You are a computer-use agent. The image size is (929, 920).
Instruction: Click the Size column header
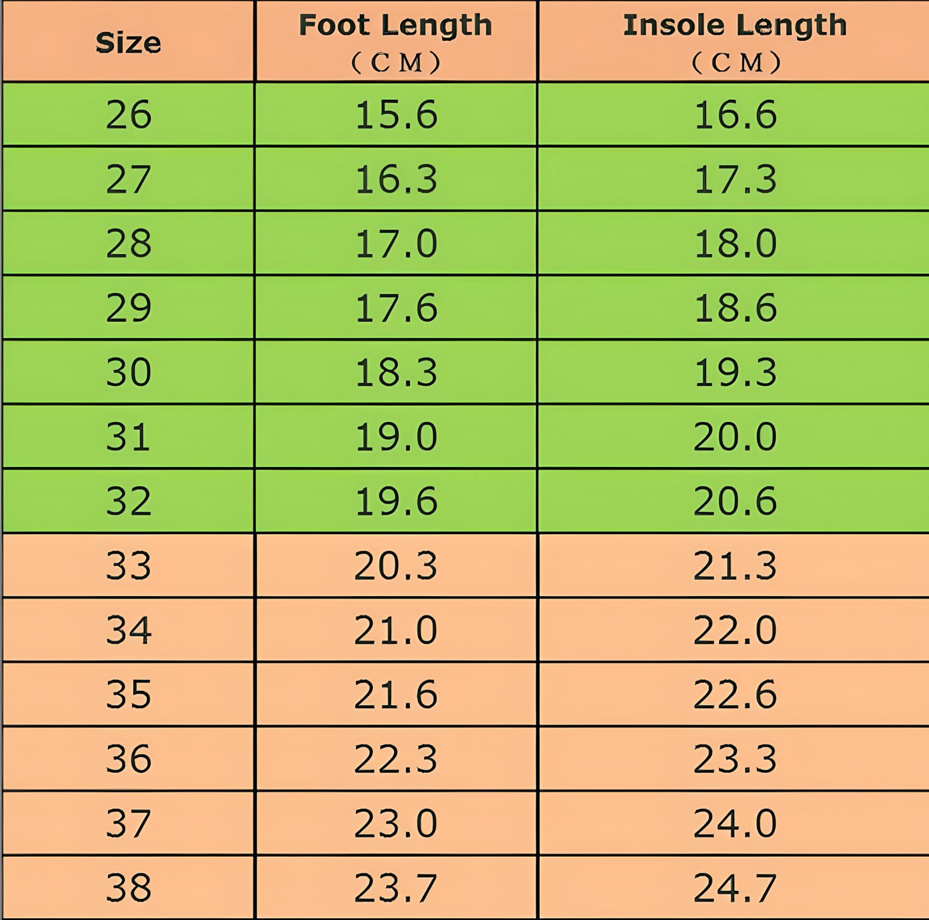[128, 43]
